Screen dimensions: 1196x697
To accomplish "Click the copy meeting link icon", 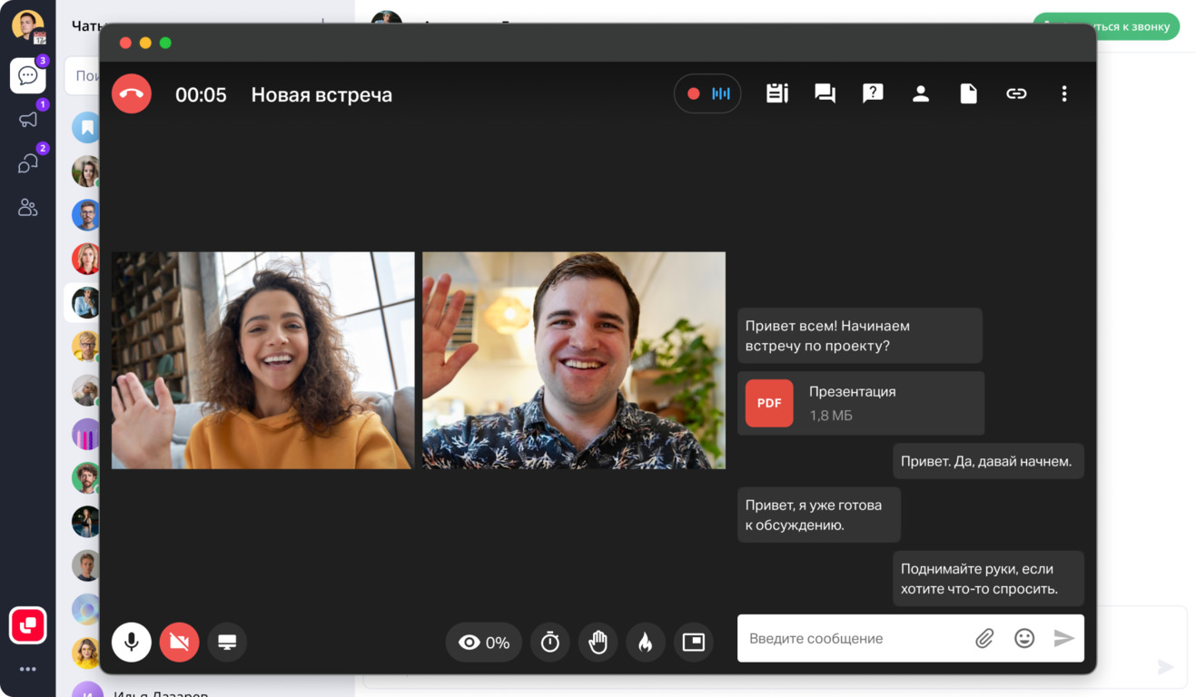I will 1016,93.
